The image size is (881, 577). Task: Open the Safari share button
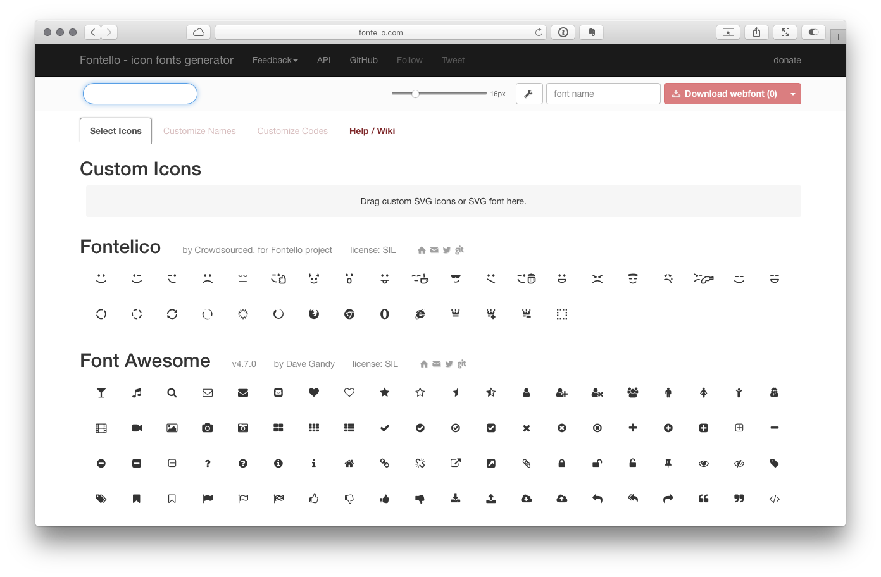756,32
